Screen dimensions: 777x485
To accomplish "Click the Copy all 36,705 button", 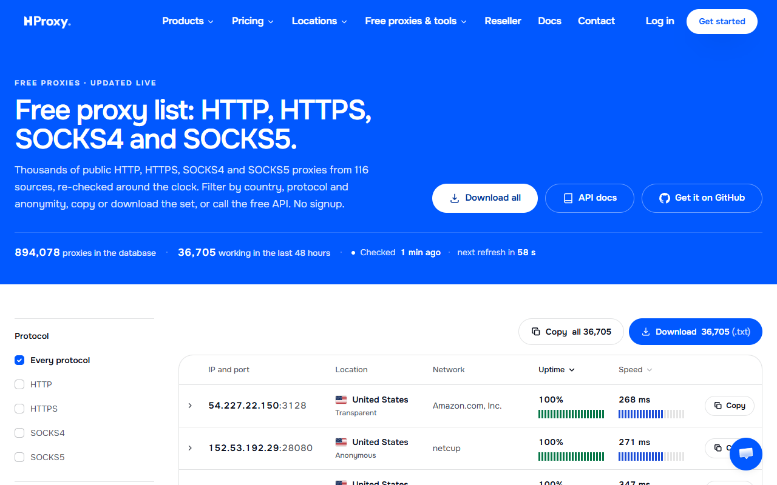I will [571, 332].
